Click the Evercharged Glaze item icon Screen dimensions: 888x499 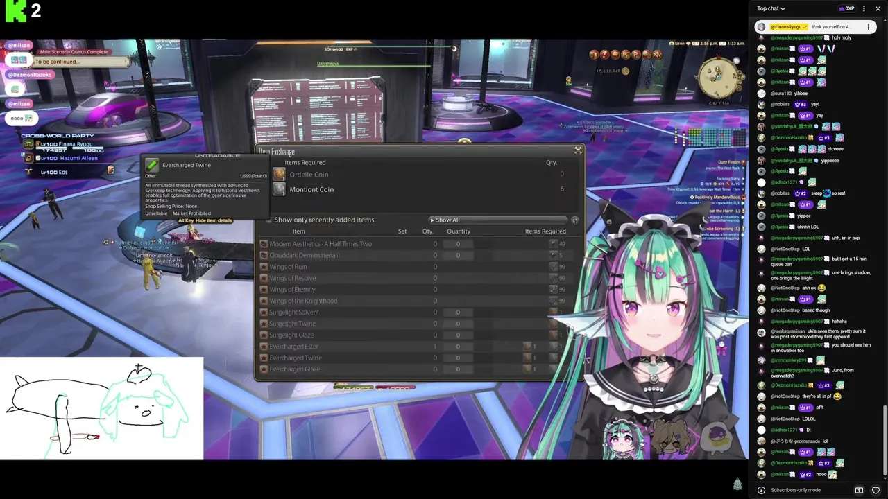click(264, 369)
